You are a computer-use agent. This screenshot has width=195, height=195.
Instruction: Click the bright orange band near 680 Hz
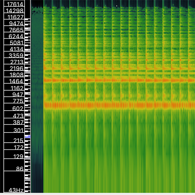119,105
